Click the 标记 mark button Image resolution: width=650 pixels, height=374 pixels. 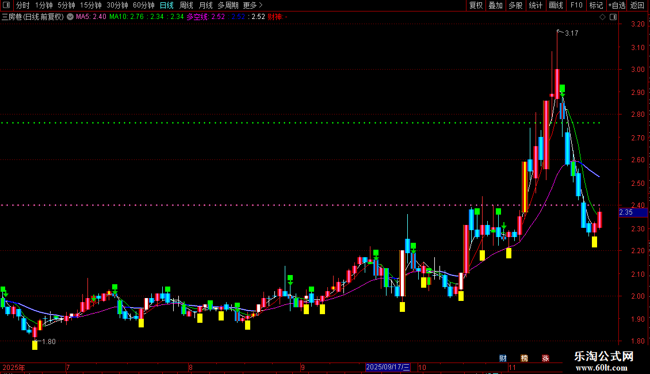[596, 5]
